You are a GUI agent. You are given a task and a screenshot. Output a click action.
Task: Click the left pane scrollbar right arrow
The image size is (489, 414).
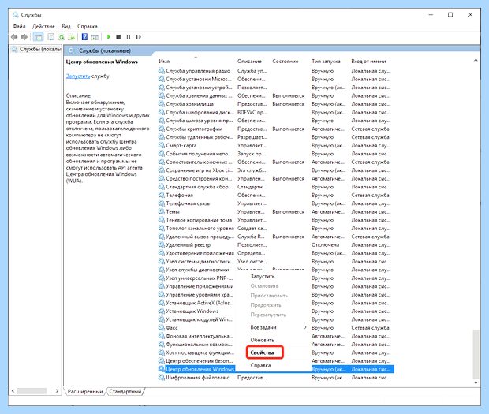[57, 390]
